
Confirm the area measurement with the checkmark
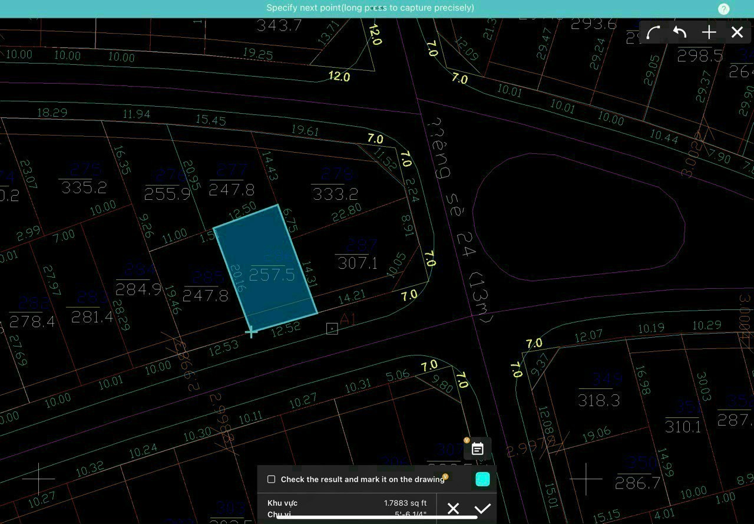pyautogui.click(x=482, y=508)
